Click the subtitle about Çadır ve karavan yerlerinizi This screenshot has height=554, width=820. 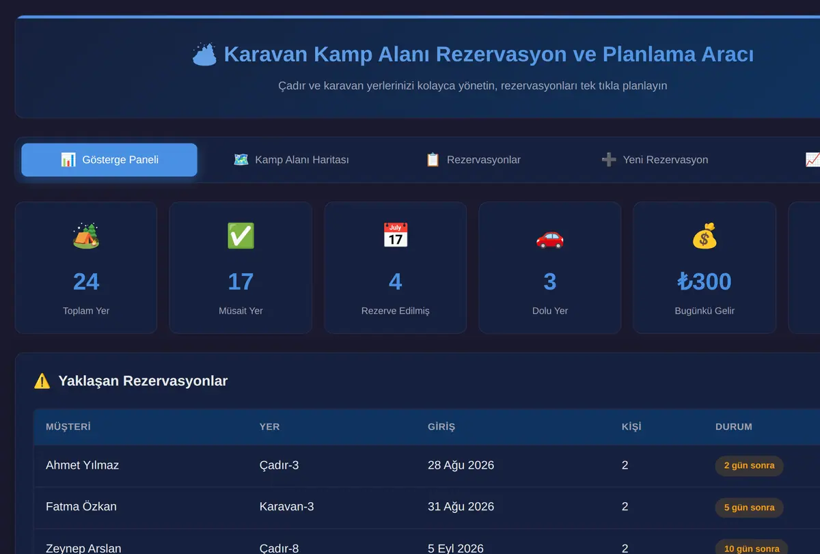[x=473, y=86]
